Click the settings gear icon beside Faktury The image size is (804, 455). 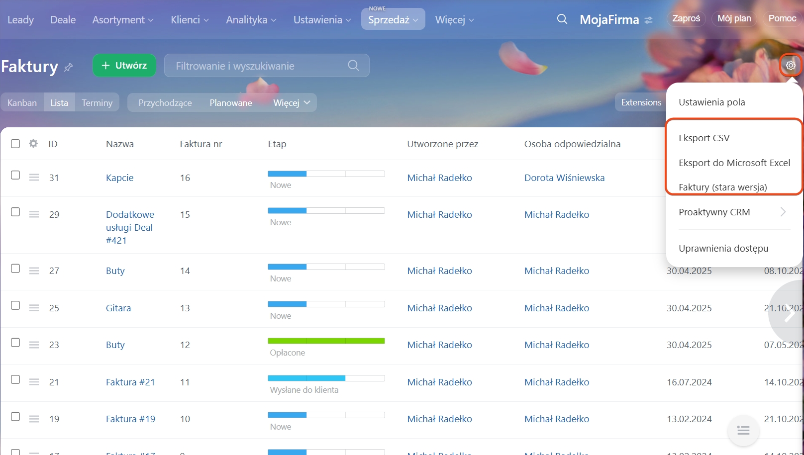pos(790,65)
